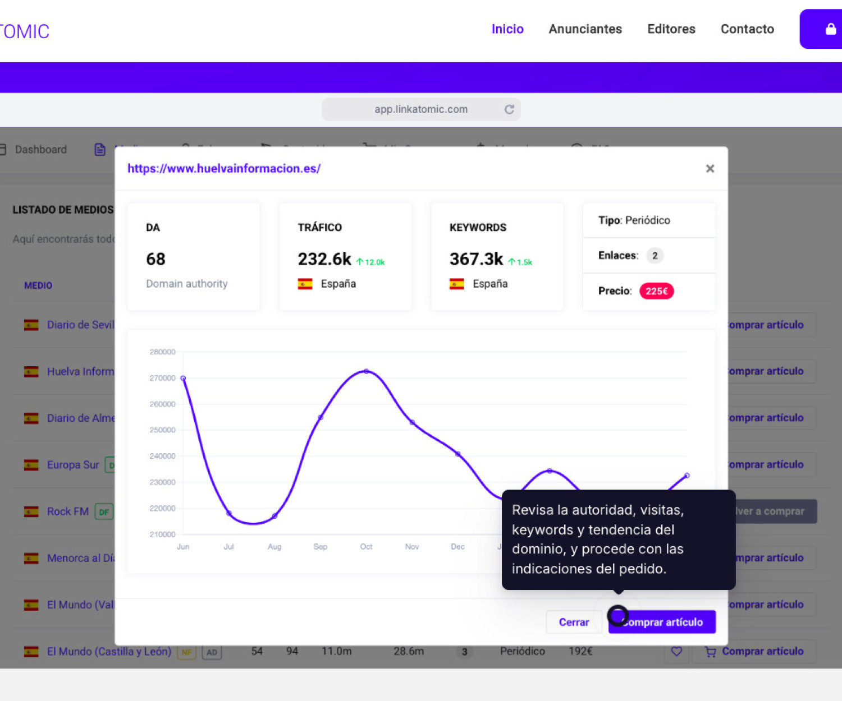Screen dimensions: 842x701
Task: Click the Spain flag under Keywords
Action: point(456,284)
